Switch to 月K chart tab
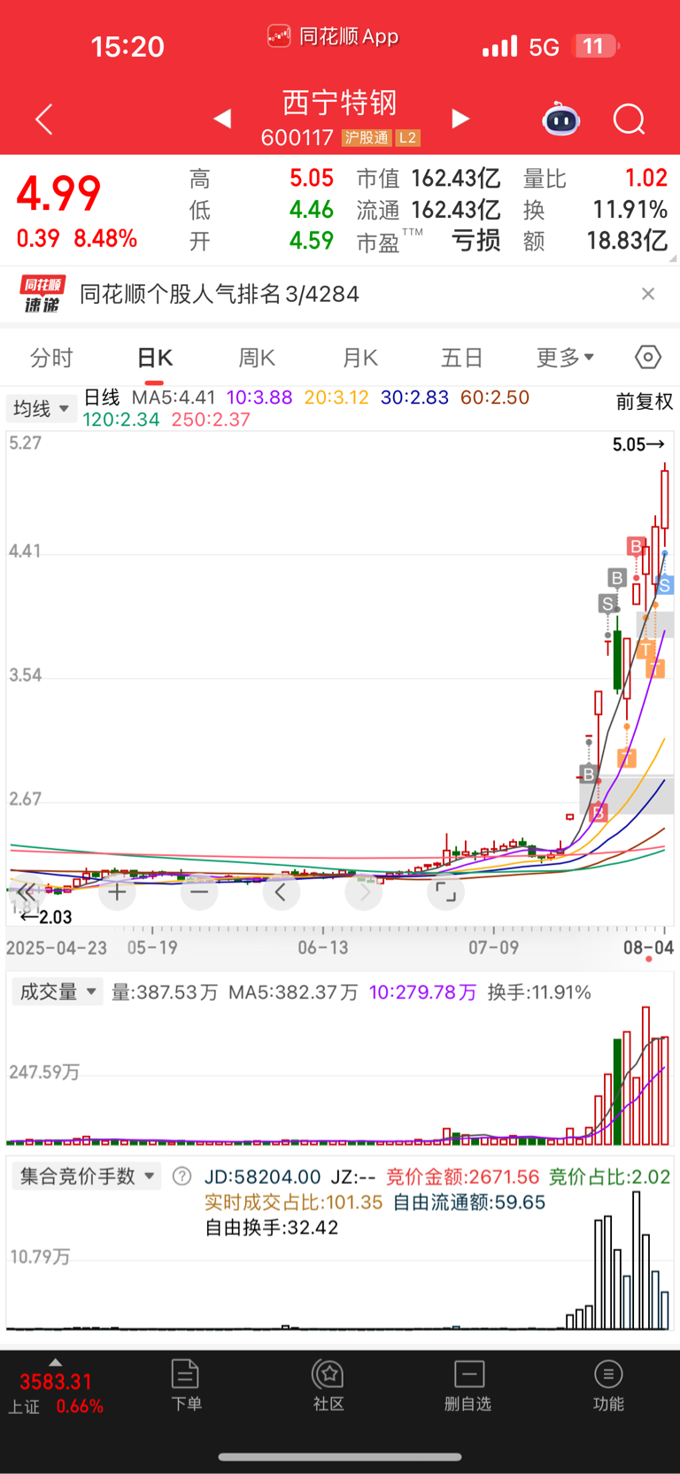The image size is (680, 1474). pyautogui.click(x=359, y=358)
